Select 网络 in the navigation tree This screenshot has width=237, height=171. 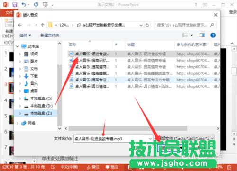[x=31, y=123]
